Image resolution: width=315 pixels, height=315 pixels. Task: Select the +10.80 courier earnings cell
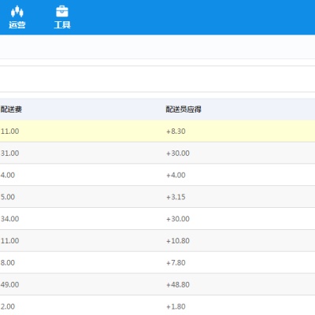coord(178,240)
